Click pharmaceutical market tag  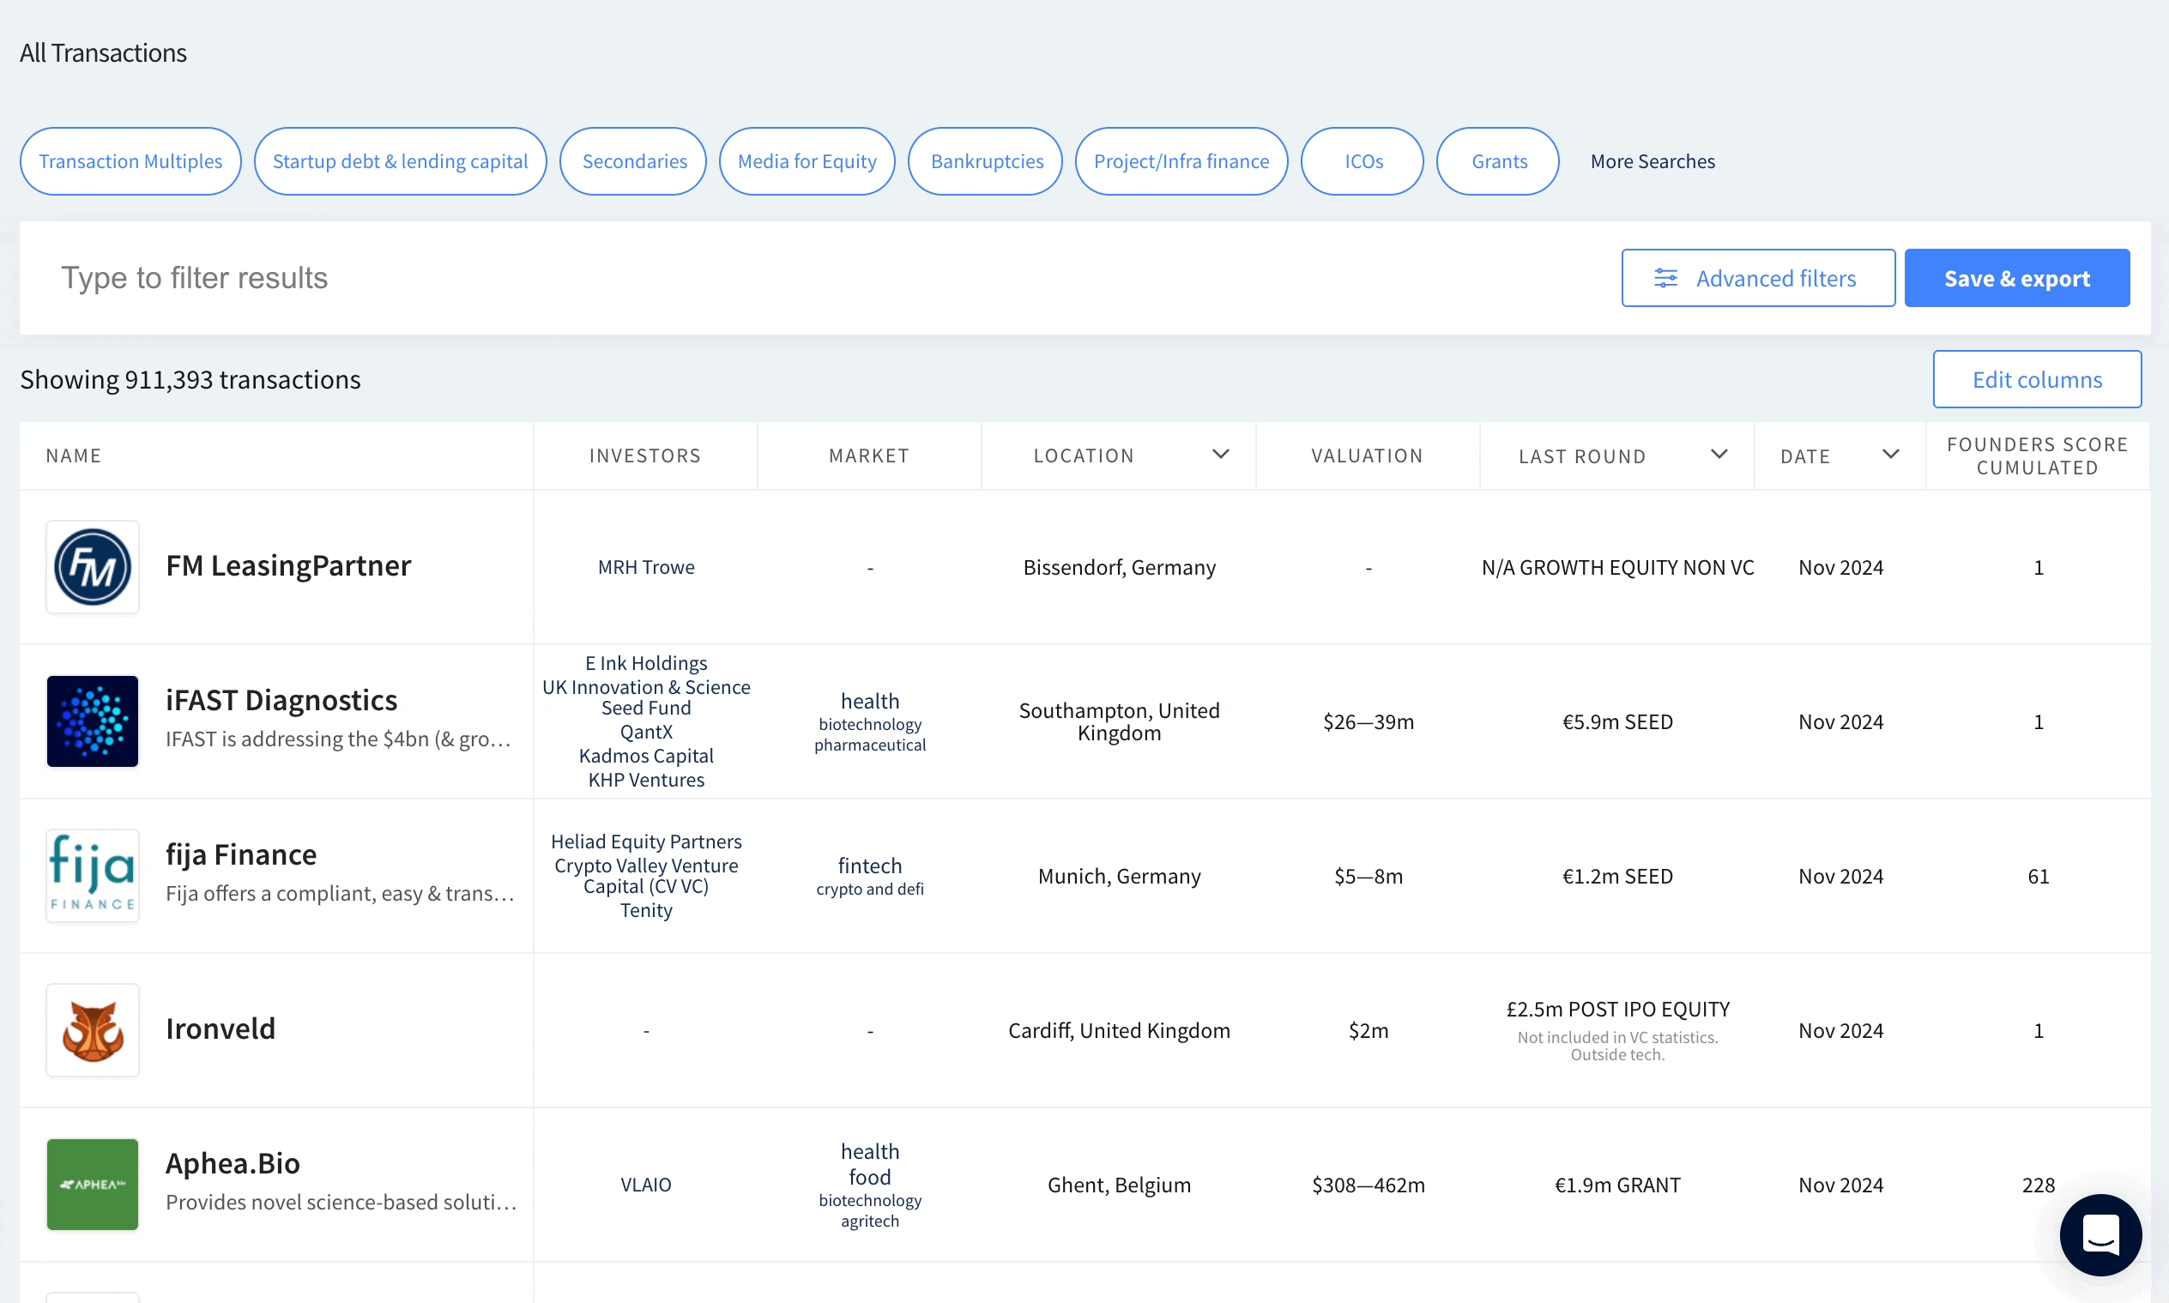click(x=870, y=745)
